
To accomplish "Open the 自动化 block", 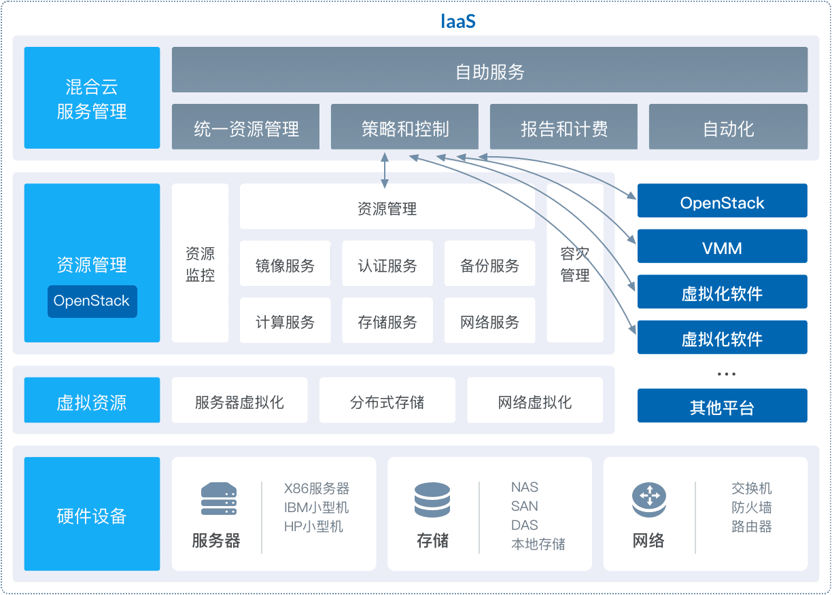I will 728,127.
